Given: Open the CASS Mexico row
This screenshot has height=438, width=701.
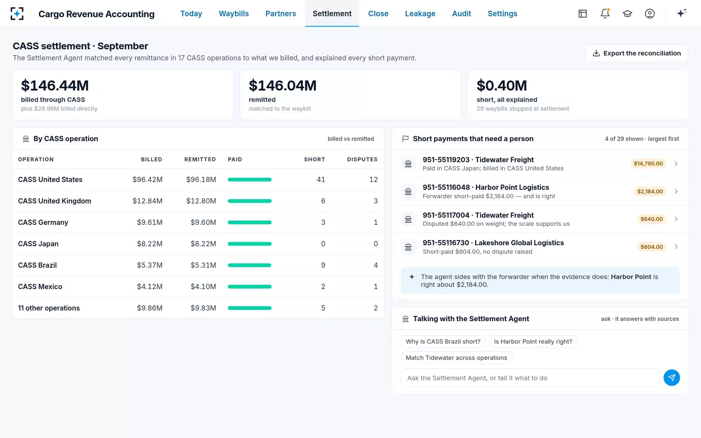Looking at the screenshot, I should (x=198, y=287).
